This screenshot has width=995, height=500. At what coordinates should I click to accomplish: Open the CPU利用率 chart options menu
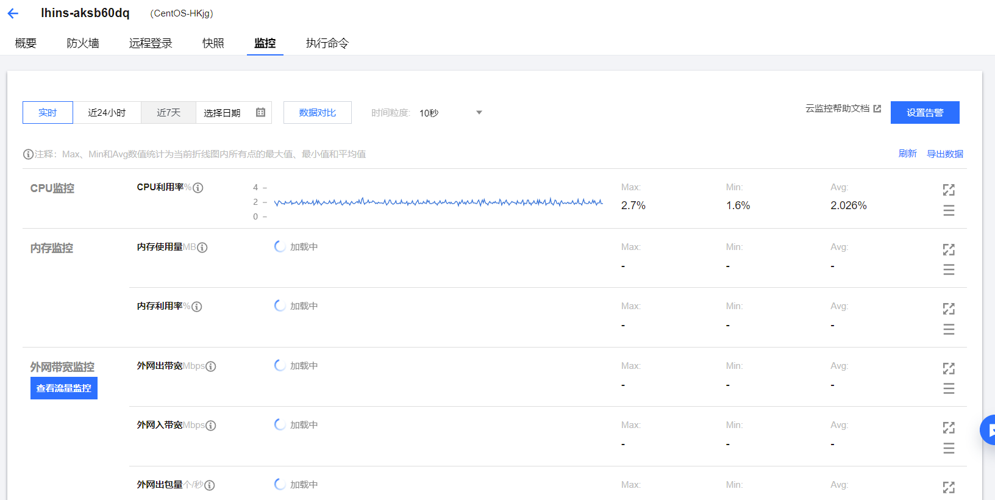[x=949, y=210]
